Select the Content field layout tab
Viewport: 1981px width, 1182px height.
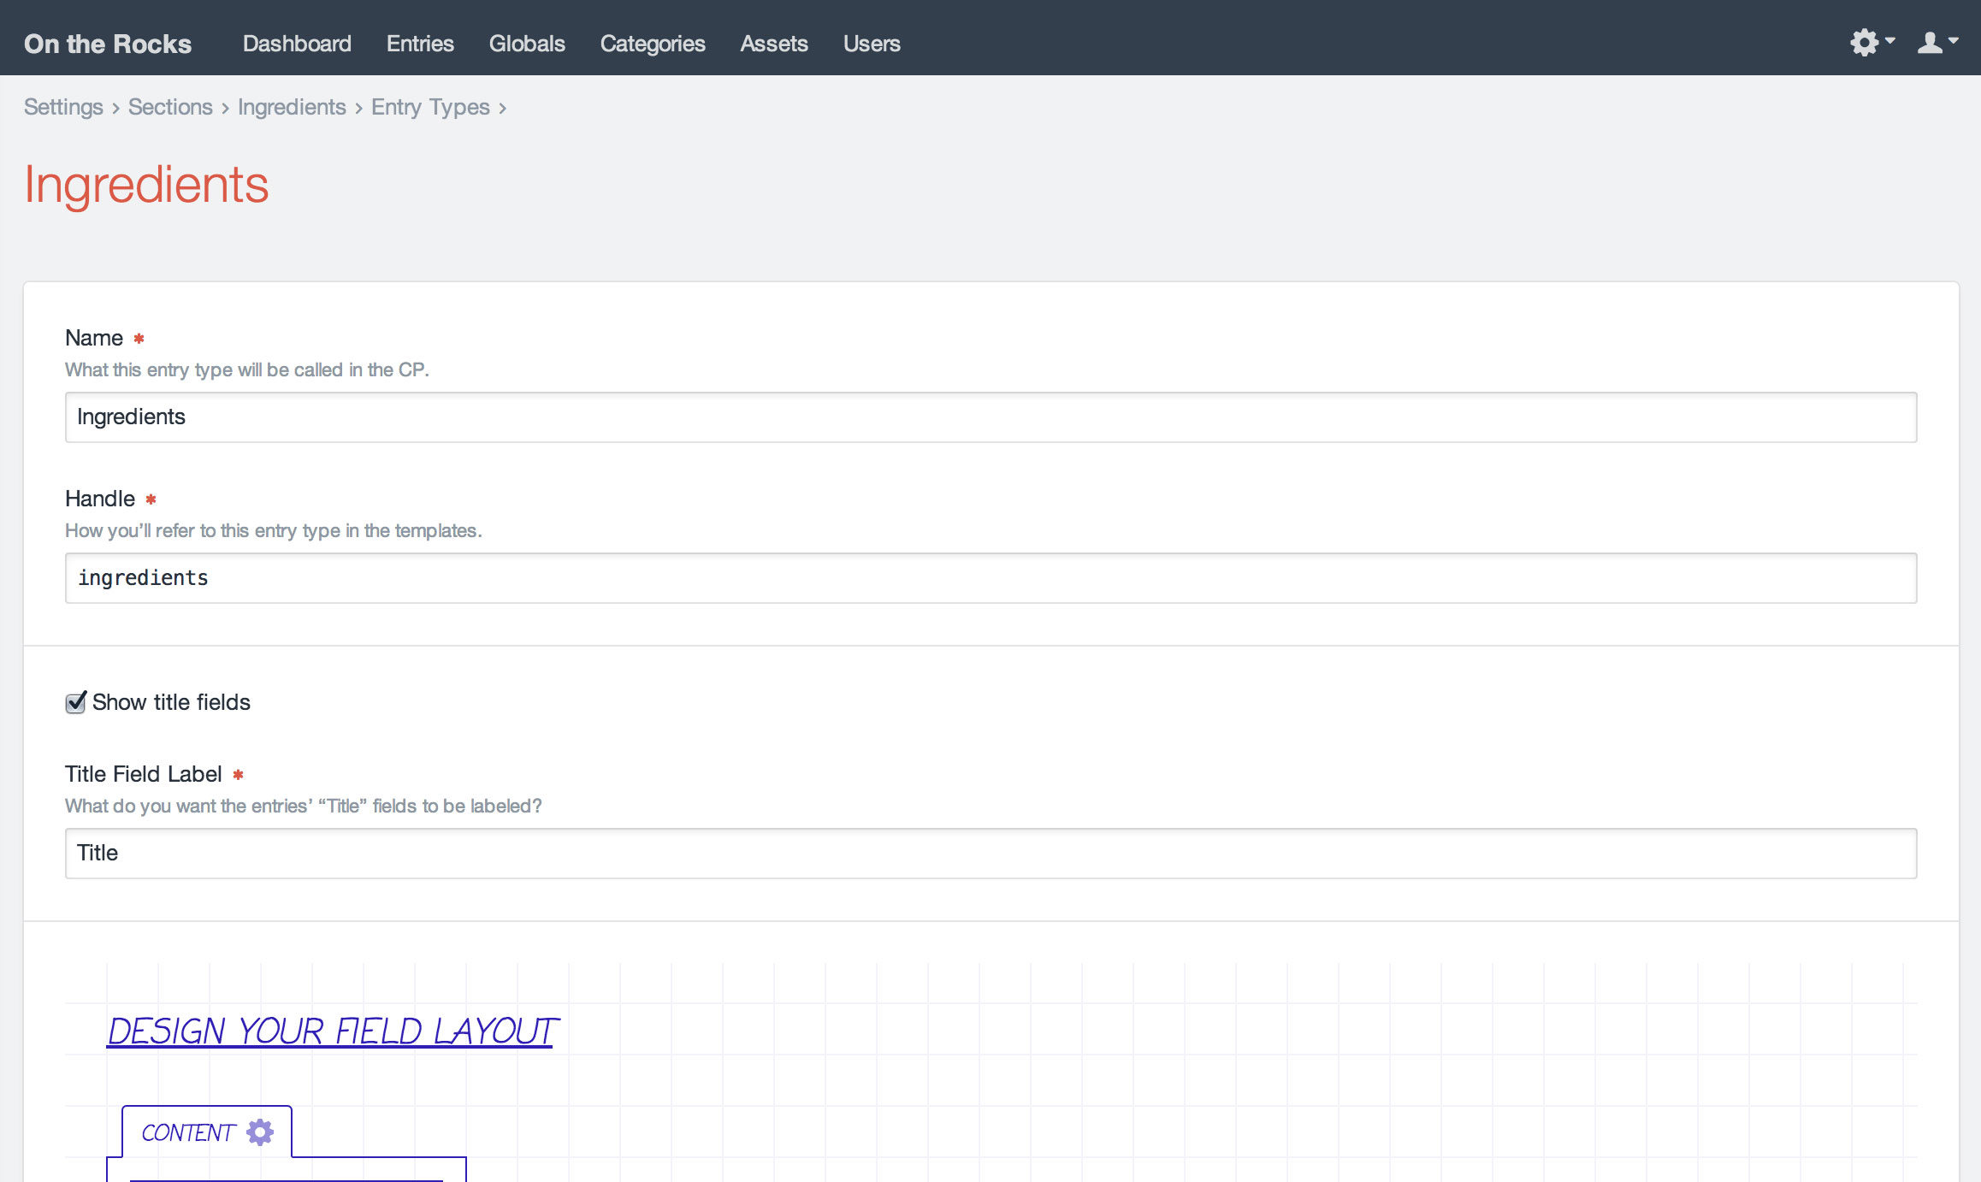pyautogui.click(x=187, y=1132)
